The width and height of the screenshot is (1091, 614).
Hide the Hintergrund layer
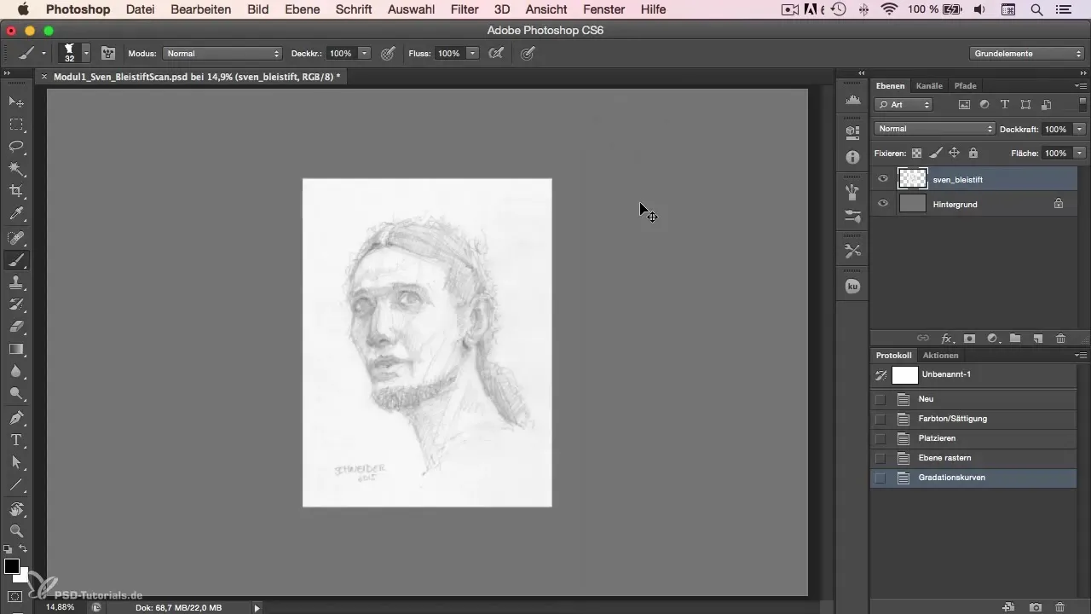[x=883, y=204]
